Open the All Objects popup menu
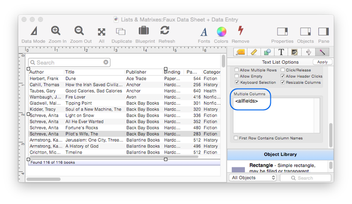This screenshot has width=352, height=204. click(253, 178)
